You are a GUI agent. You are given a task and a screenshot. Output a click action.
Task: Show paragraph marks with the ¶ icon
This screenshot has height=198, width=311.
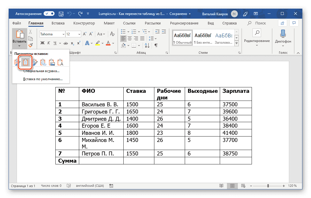156,45
